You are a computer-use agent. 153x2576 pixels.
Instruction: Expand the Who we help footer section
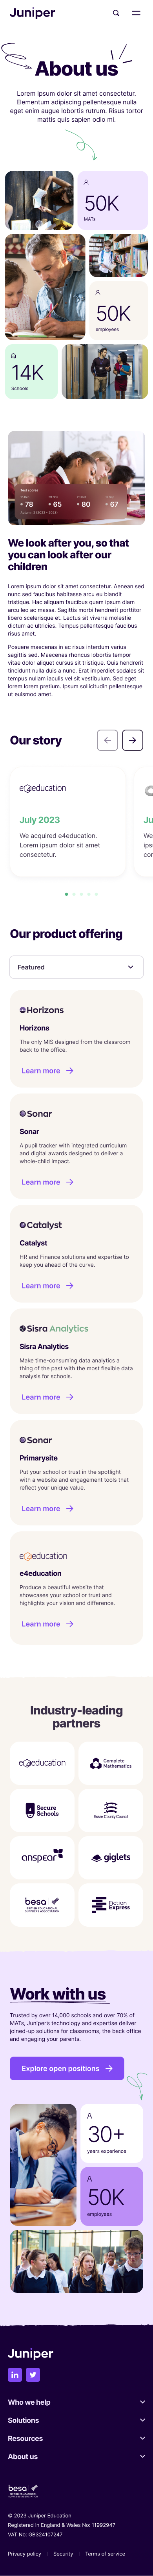[76, 2402]
